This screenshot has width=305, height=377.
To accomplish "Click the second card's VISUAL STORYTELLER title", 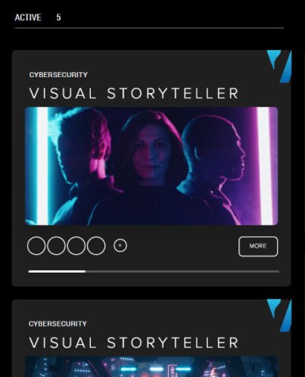I will pos(134,342).
